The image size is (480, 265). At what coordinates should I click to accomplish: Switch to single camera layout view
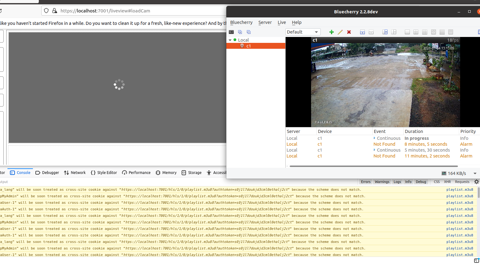coord(407,32)
